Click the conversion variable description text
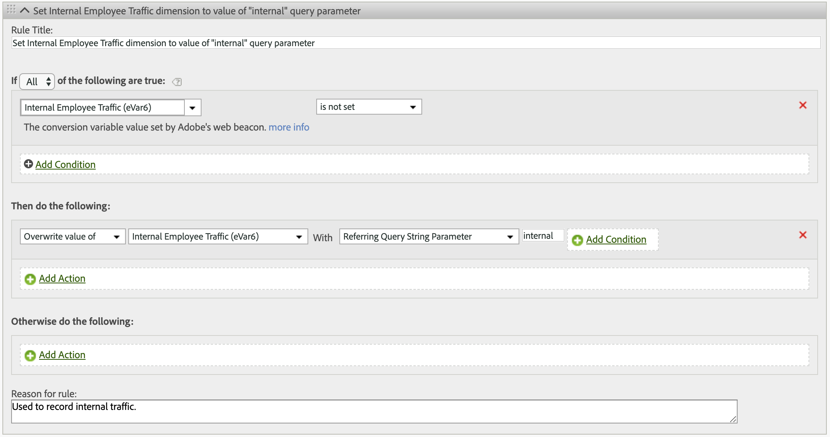The width and height of the screenshot is (830, 437). pos(145,127)
